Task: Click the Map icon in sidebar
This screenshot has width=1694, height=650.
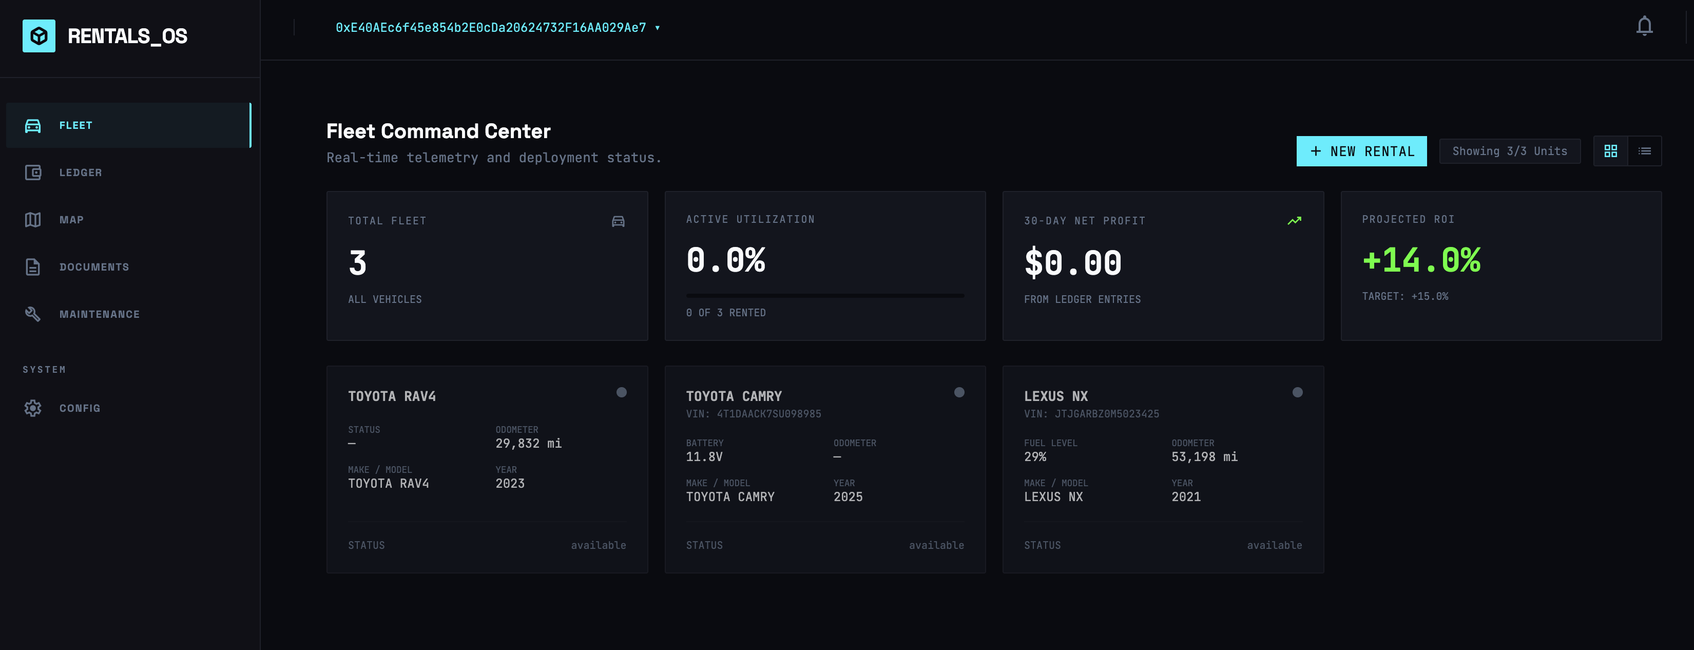Action: pyautogui.click(x=33, y=220)
